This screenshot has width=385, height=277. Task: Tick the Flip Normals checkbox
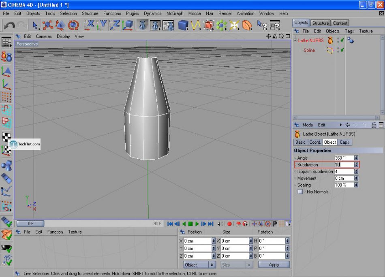300,192
